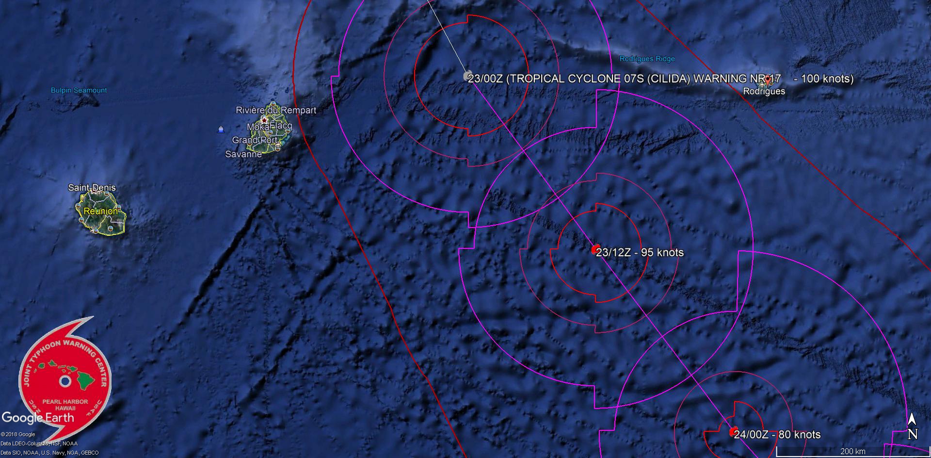The height and width of the screenshot is (458, 931).
Task: Click the yellow Reunion island label
Action: 100,212
